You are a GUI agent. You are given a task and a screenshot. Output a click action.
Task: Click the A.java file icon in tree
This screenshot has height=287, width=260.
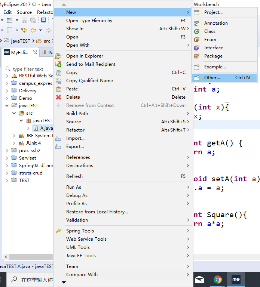point(36,128)
